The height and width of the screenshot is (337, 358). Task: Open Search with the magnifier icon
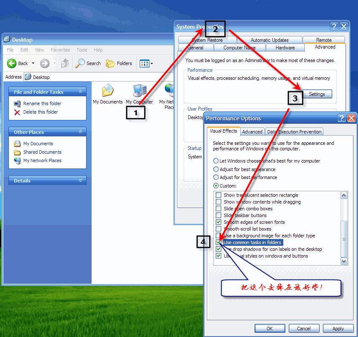coord(80,63)
